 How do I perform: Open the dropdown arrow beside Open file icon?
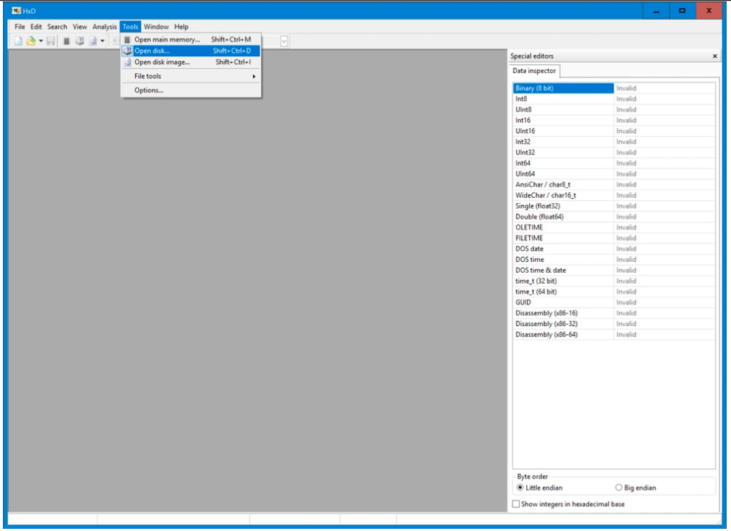pyautogui.click(x=41, y=41)
